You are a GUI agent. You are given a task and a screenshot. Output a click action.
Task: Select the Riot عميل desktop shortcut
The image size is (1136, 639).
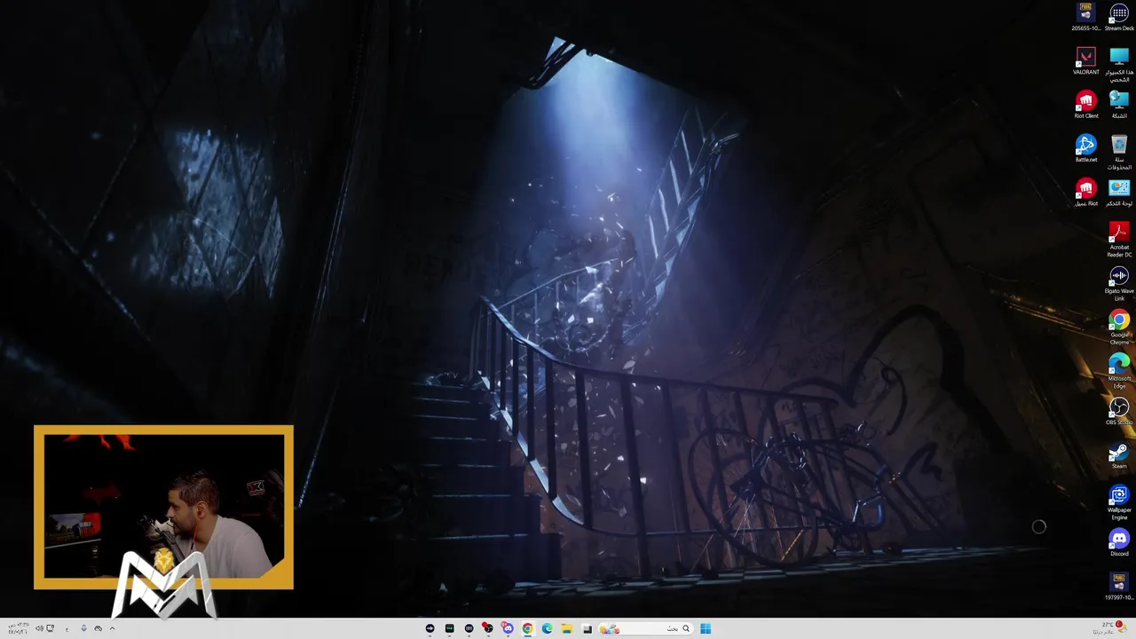pos(1086,192)
